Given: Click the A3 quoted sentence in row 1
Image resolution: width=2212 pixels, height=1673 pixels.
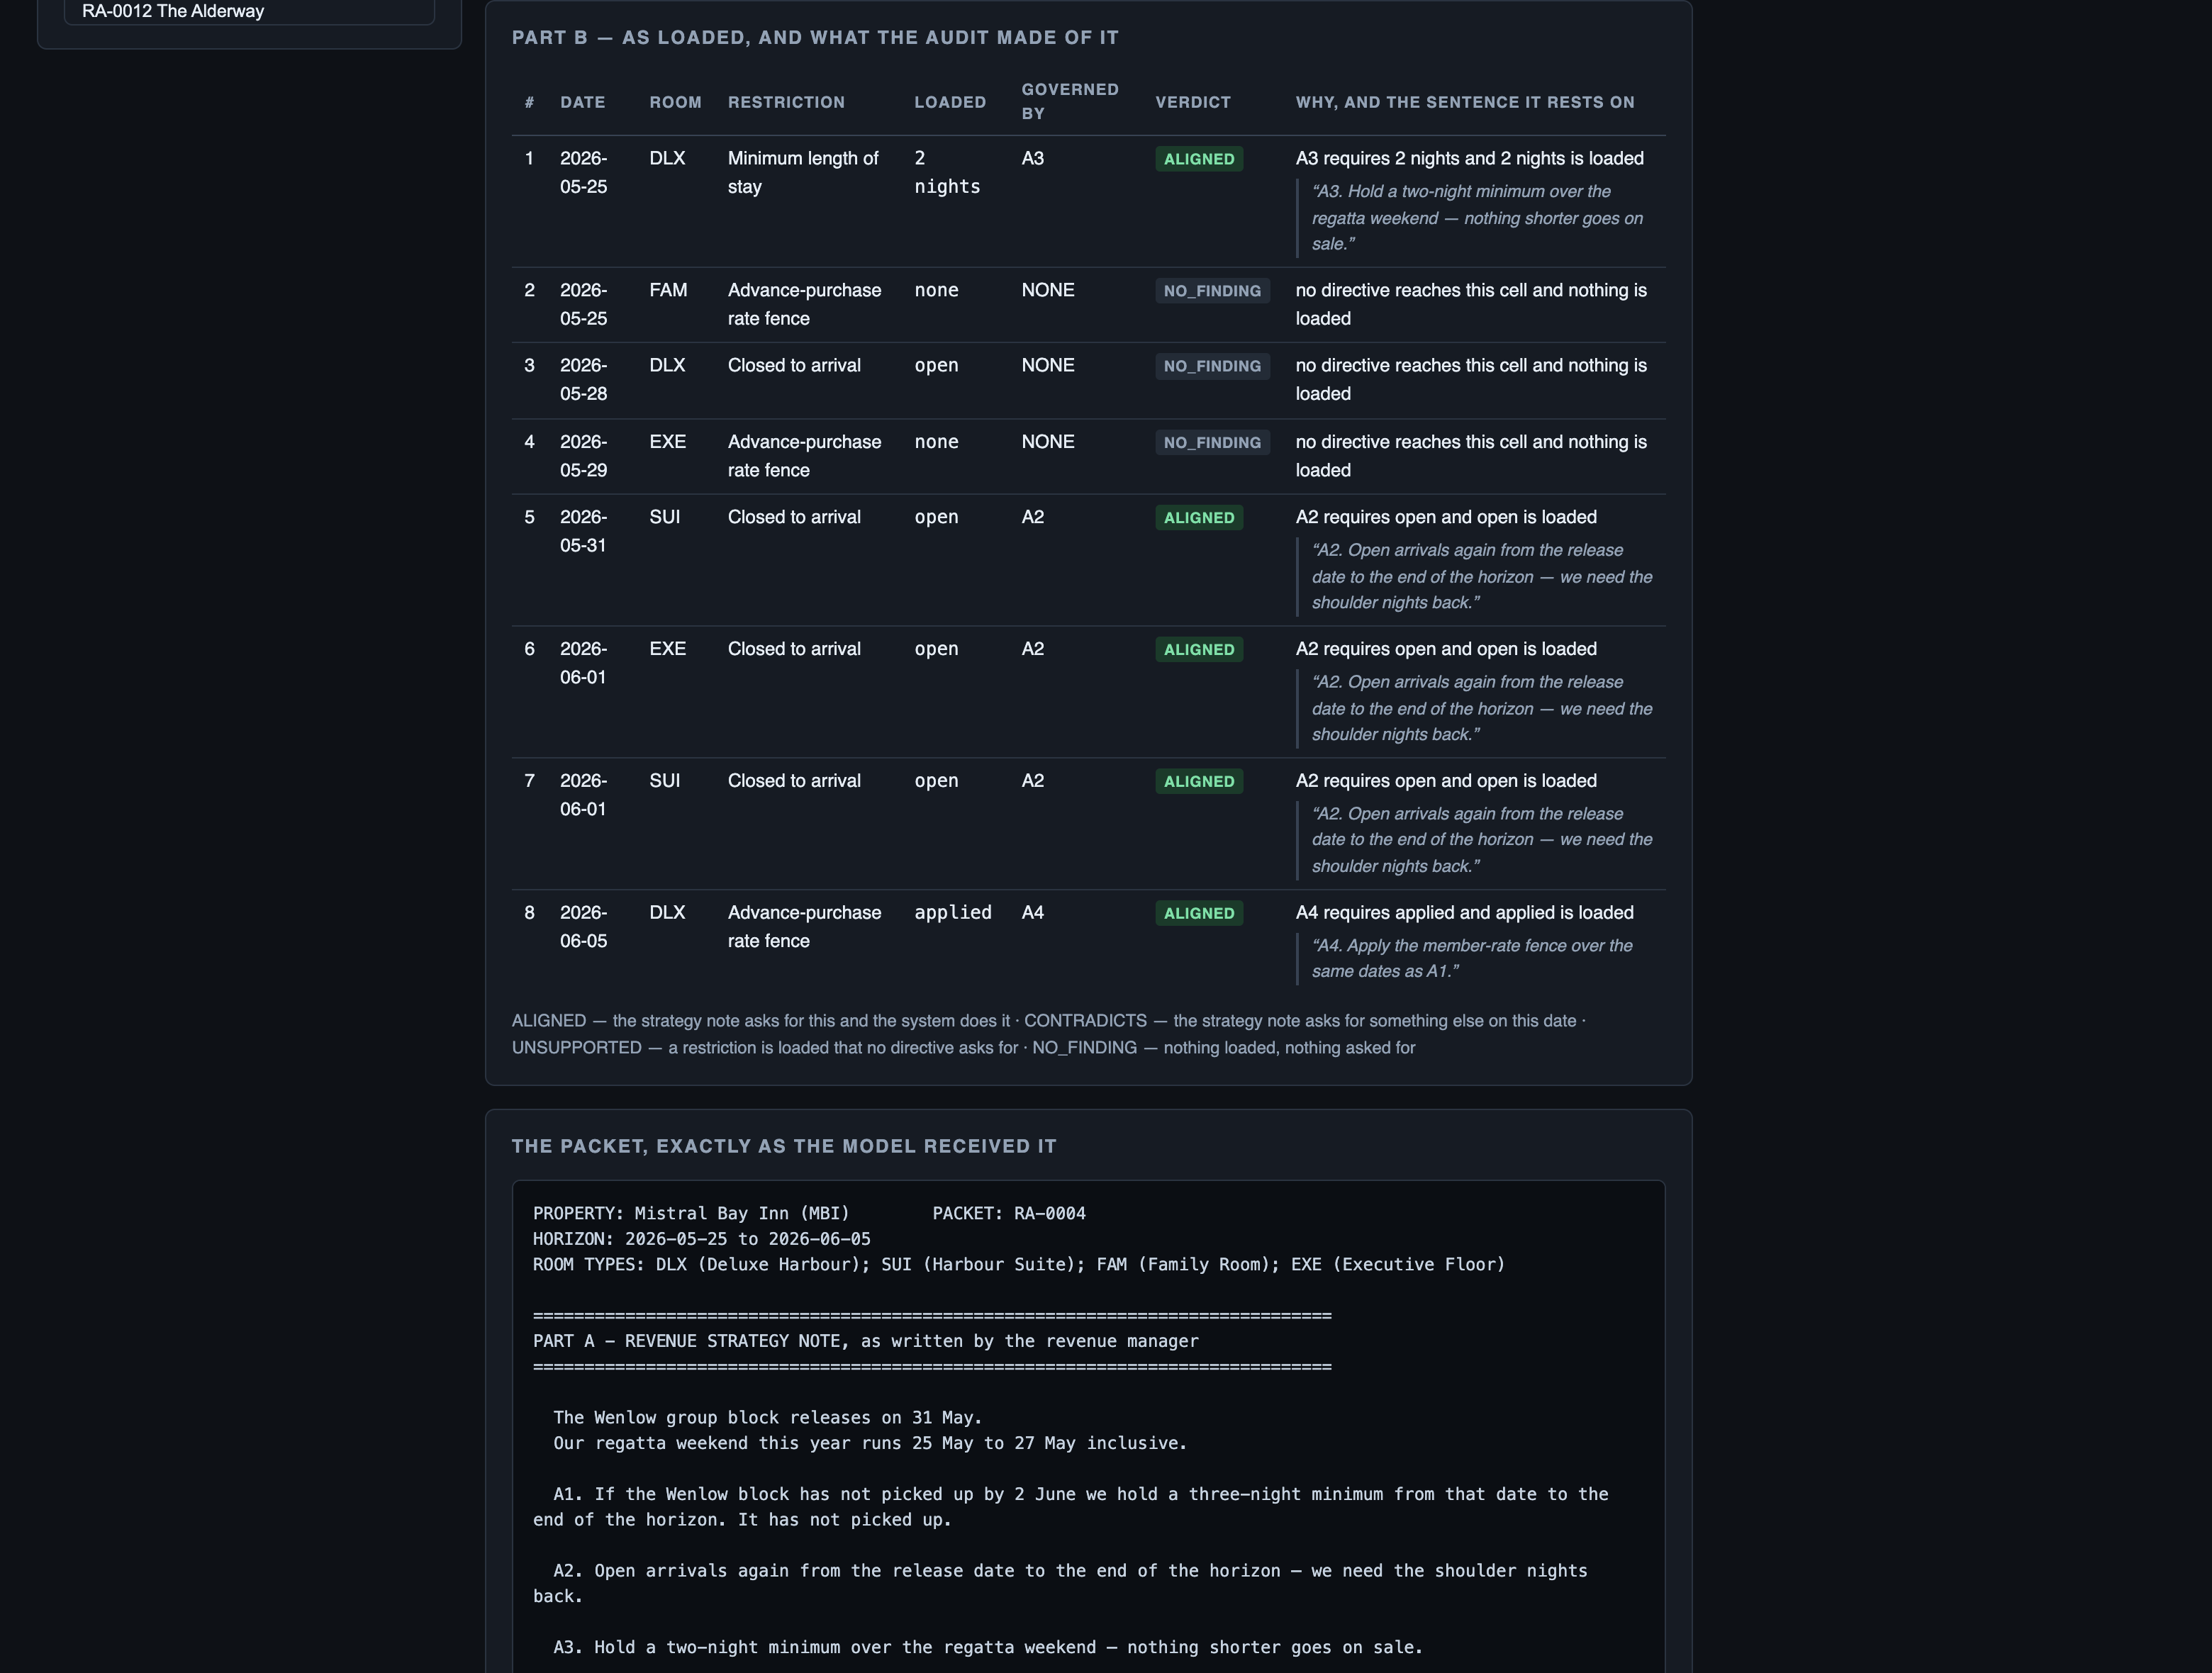Looking at the screenshot, I should (1478, 218).
